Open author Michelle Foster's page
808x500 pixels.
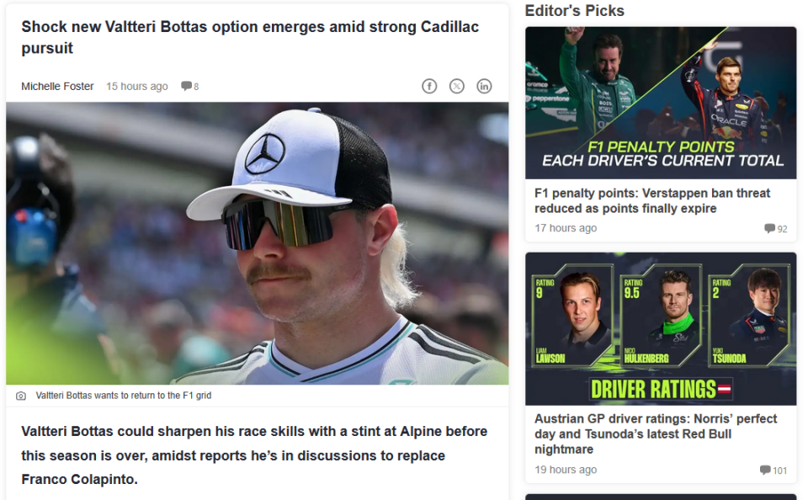[x=57, y=86]
